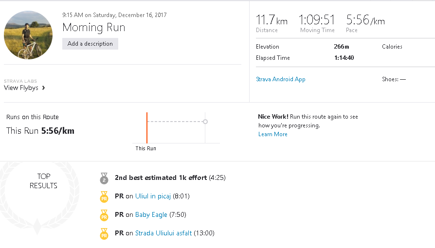Viewport: 435px width, 248px height.
Task: Click the Morning Run activity title
Action: click(94, 27)
